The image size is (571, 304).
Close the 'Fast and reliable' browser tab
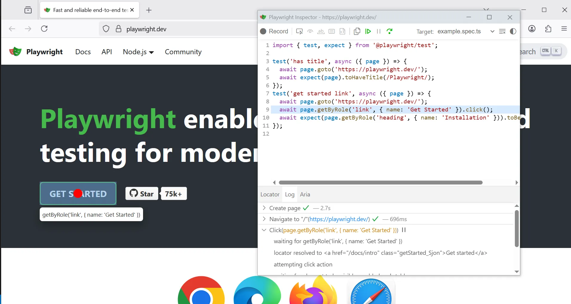click(132, 10)
